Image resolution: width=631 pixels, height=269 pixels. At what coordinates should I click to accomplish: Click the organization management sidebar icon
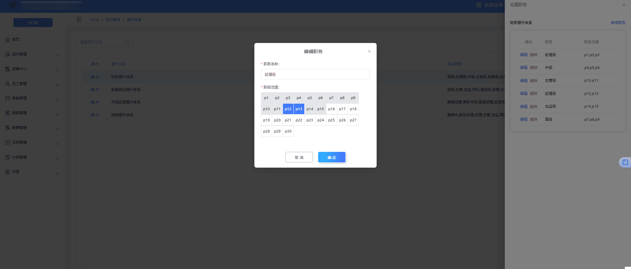tap(8, 54)
